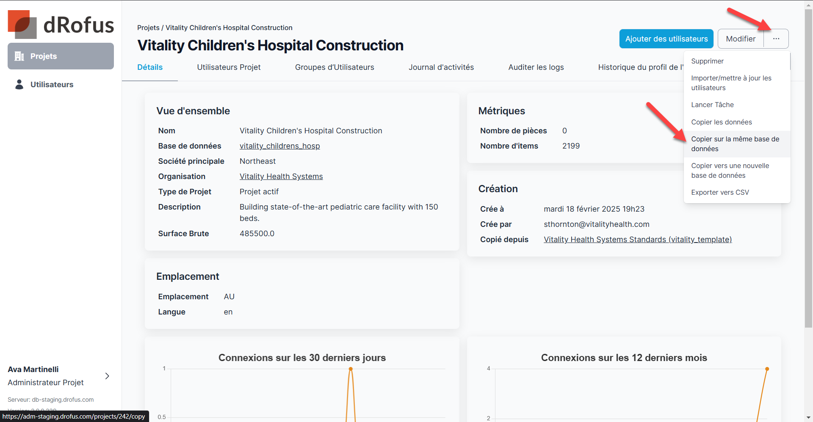
Task: Click Ajouter des utilisateurs button
Action: (x=666, y=39)
